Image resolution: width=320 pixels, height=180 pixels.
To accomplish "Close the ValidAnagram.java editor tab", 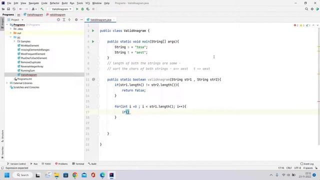I will click(x=114, y=20).
